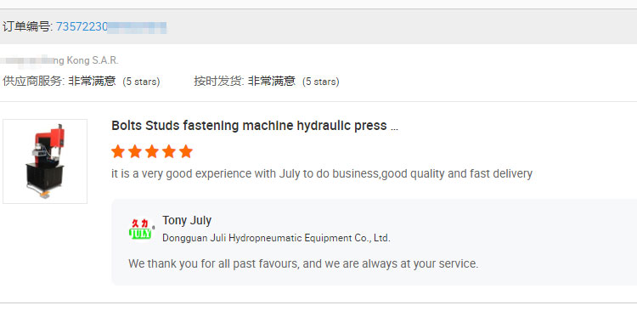637x311 pixels.
Task: Select the third orange rating star
Action: click(152, 151)
